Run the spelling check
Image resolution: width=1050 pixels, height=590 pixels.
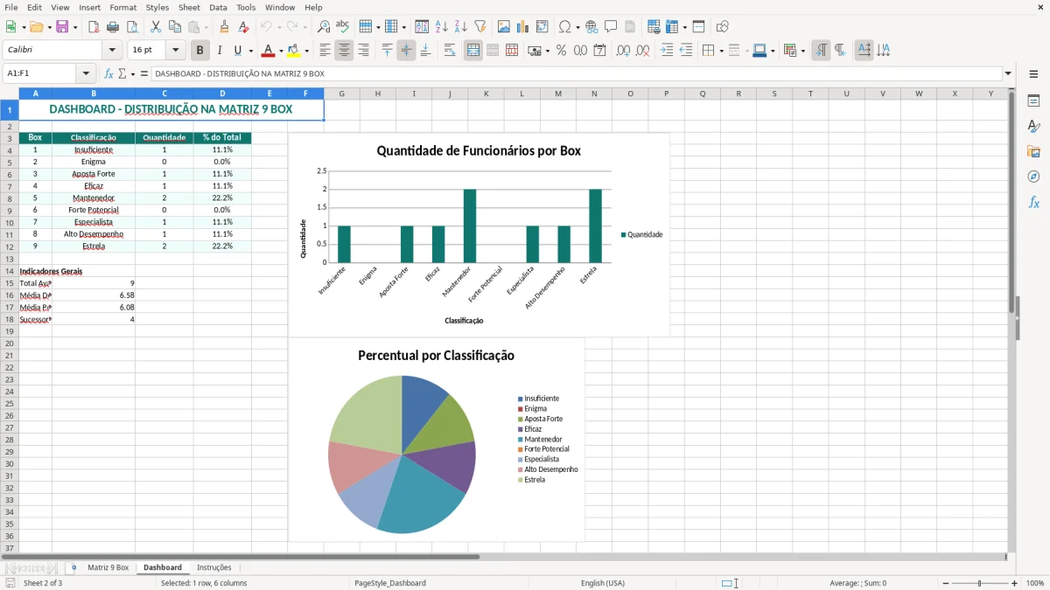point(343,27)
